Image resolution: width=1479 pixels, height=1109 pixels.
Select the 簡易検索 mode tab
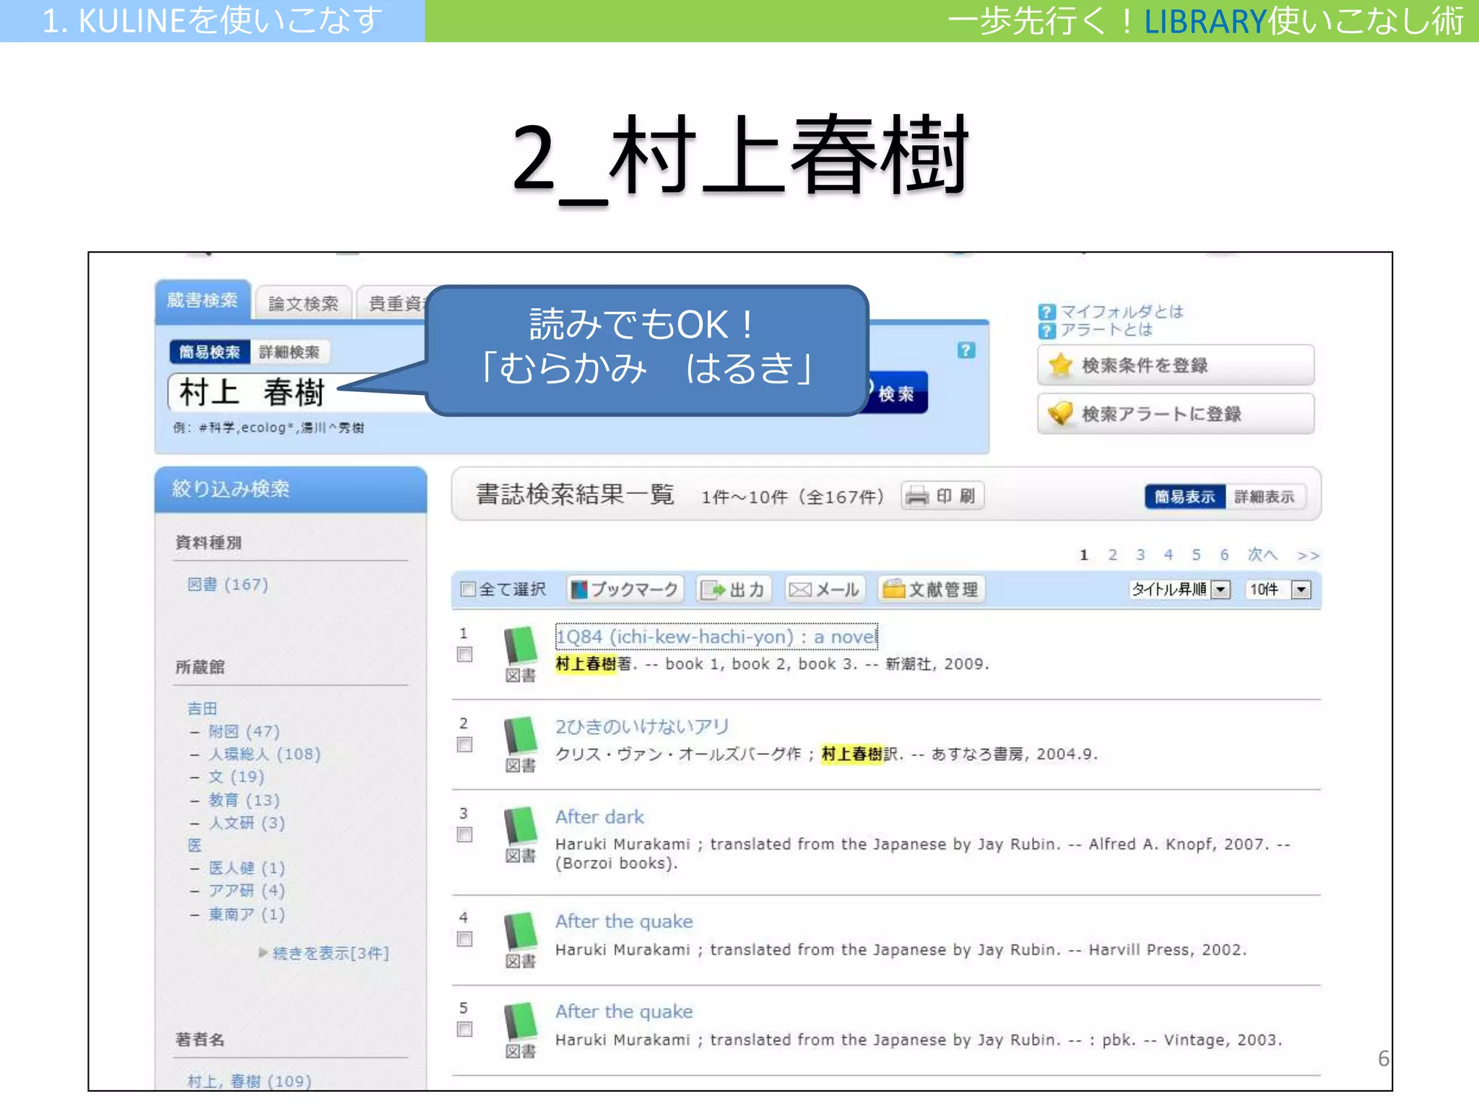209,352
